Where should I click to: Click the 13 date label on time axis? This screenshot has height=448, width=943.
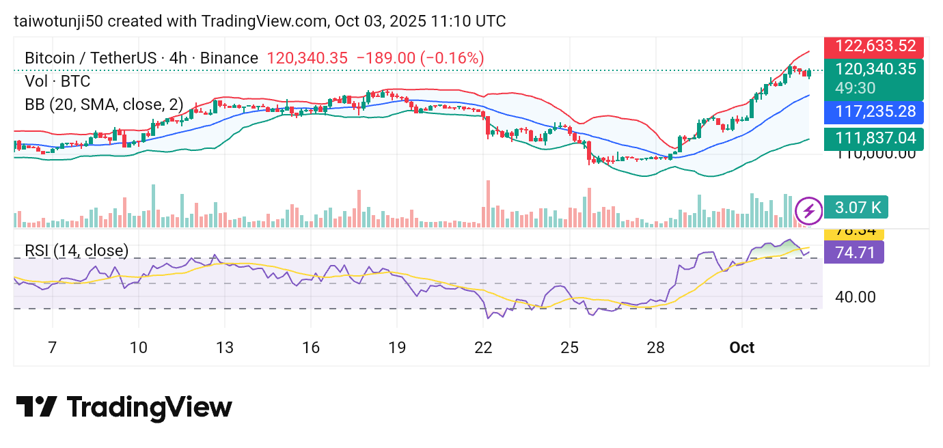(224, 348)
